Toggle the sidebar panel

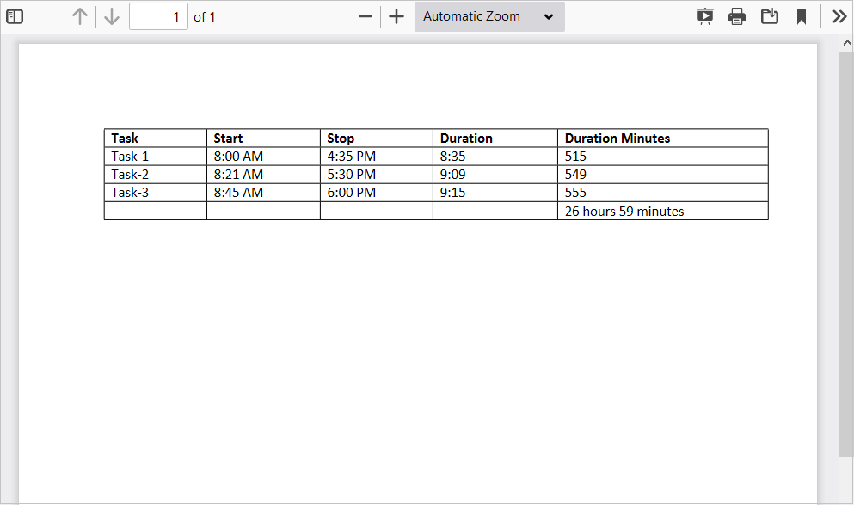coord(15,16)
